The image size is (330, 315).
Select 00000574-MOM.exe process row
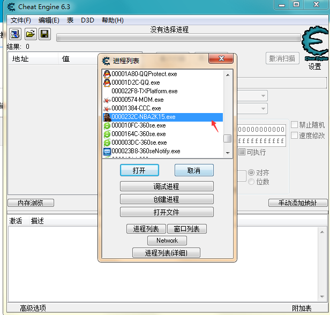[163, 100]
